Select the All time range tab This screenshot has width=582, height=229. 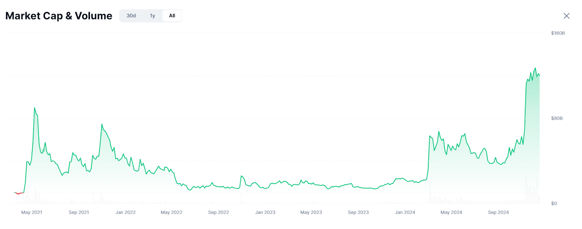pyautogui.click(x=172, y=16)
